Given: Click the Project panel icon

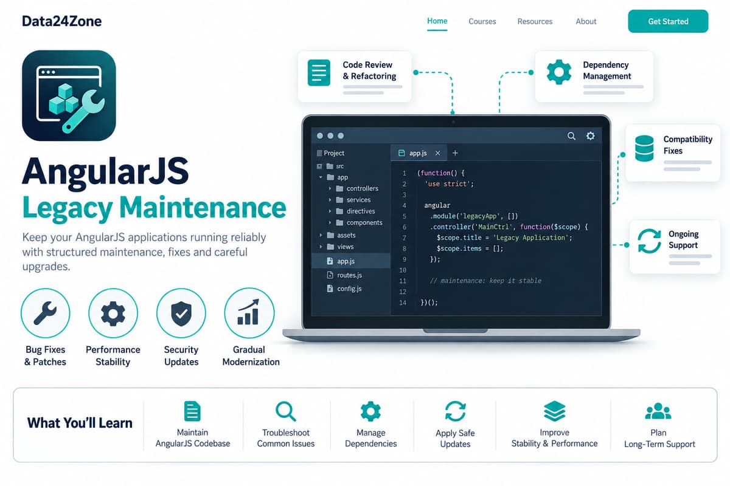Looking at the screenshot, I should (x=319, y=153).
